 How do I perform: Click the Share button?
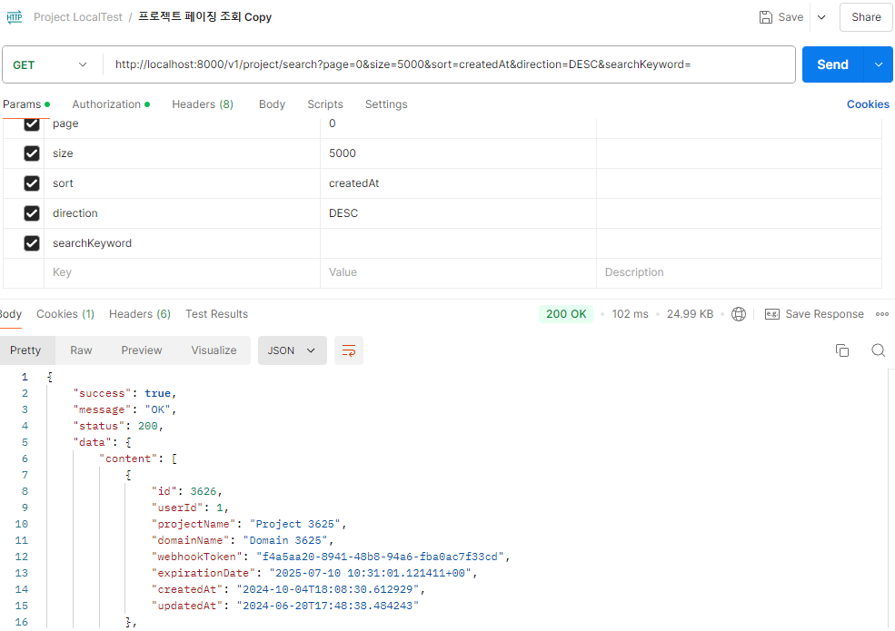[x=866, y=17]
